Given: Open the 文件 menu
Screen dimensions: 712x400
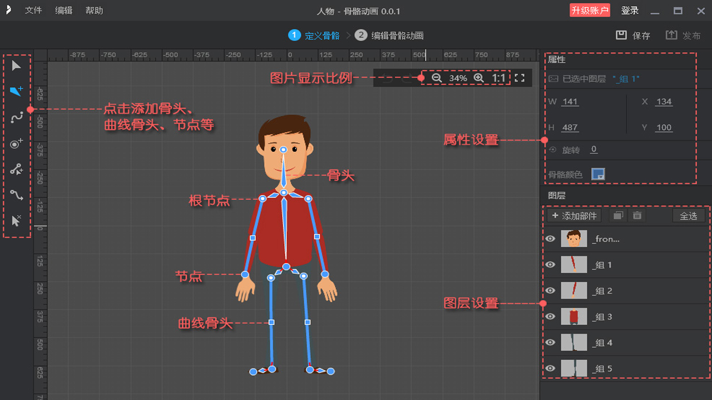Looking at the screenshot, I should click(x=33, y=11).
